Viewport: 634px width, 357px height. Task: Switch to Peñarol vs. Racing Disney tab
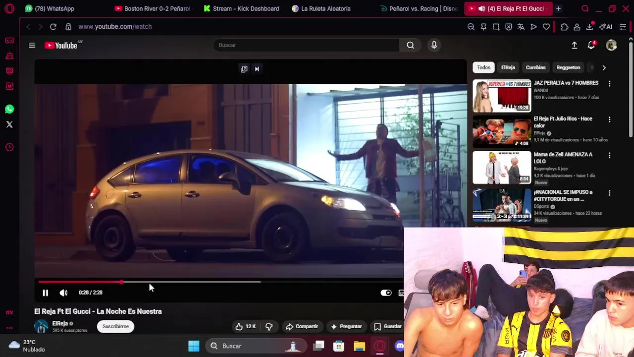(419, 8)
